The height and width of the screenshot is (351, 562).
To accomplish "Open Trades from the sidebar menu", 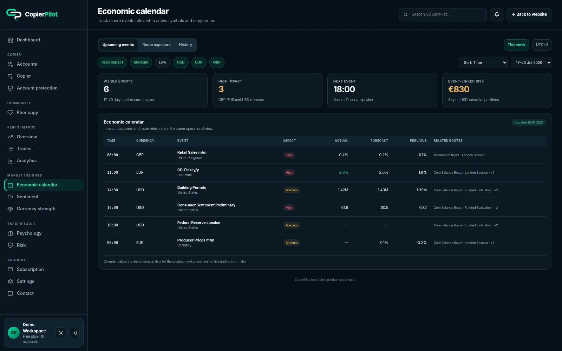I will coord(44,149).
